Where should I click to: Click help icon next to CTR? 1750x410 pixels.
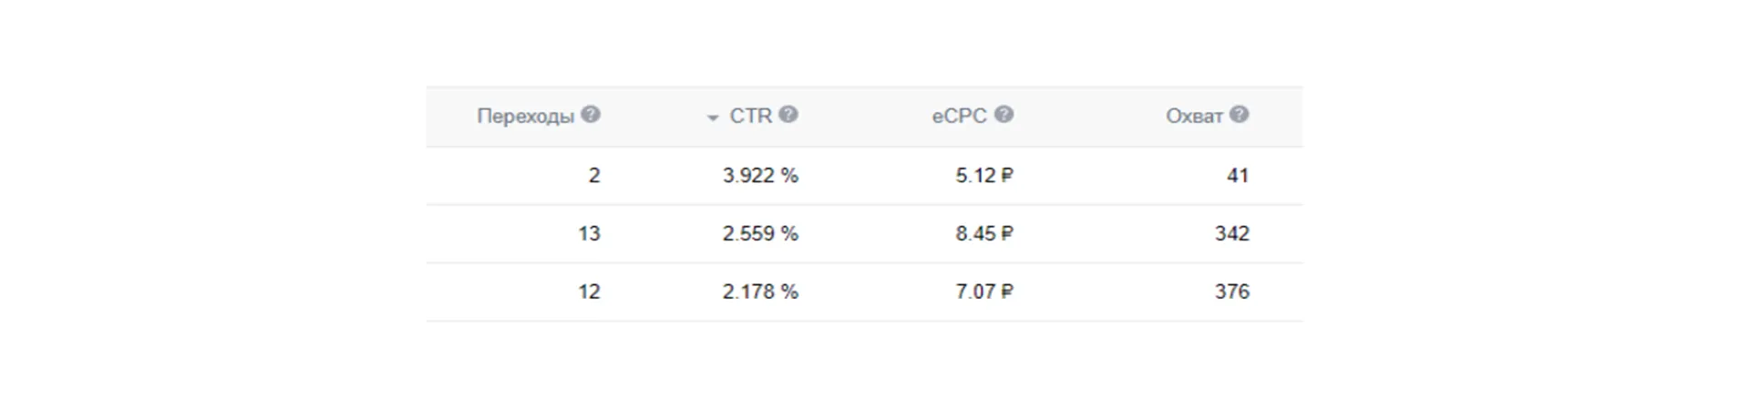pyautogui.click(x=788, y=115)
